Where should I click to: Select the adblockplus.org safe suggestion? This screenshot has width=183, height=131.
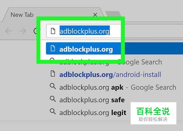coord(92,100)
